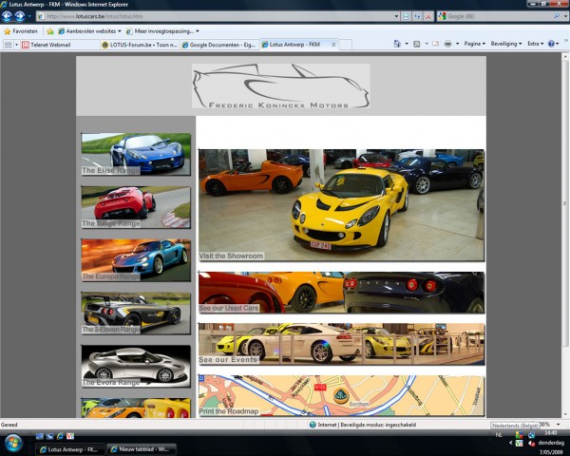Open the Beveiliging menu
Viewport: 570px width, 456px height.
click(x=506, y=44)
